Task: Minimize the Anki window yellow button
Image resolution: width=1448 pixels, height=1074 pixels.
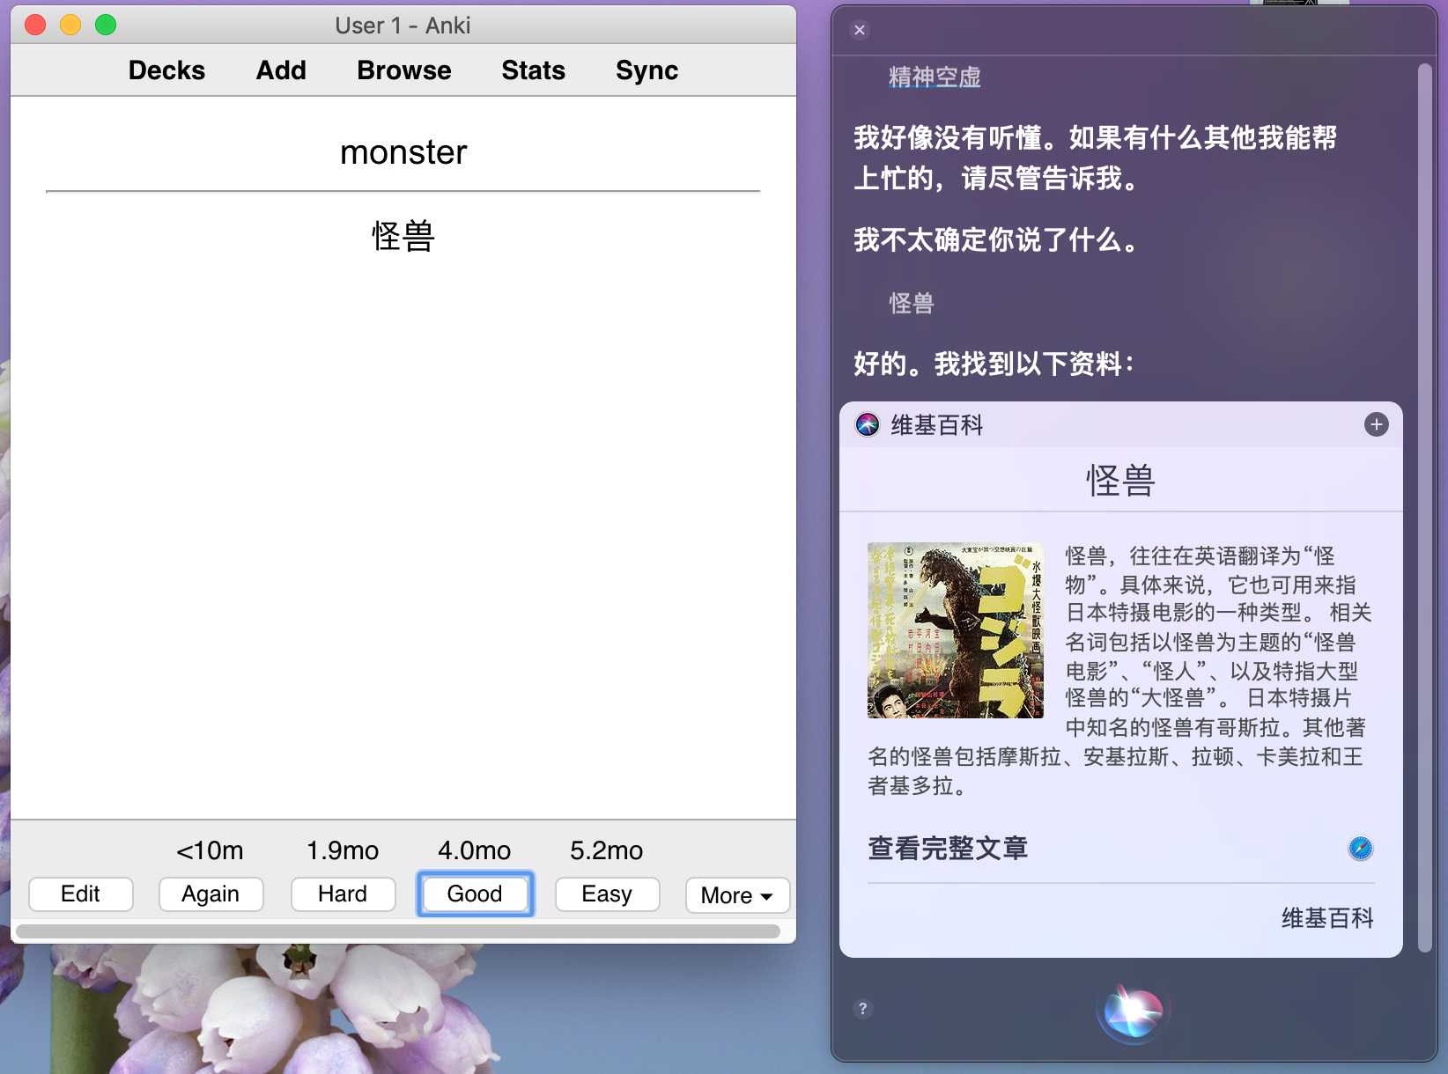Action: [x=70, y=25]
